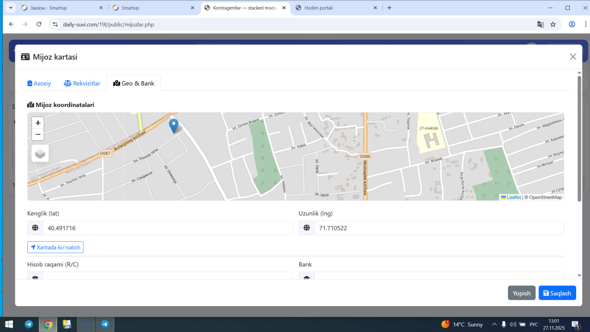Open the browser tab search dropdown
This screenshot has width=590, height=332.
coord(11,8)
